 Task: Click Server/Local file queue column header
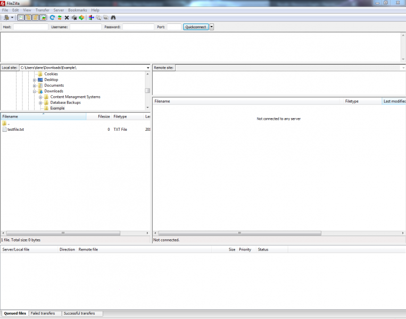[29, 249]
